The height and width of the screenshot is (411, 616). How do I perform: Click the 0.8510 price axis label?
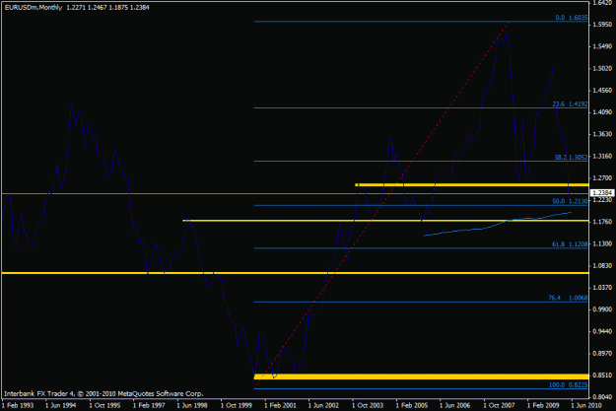602,376
